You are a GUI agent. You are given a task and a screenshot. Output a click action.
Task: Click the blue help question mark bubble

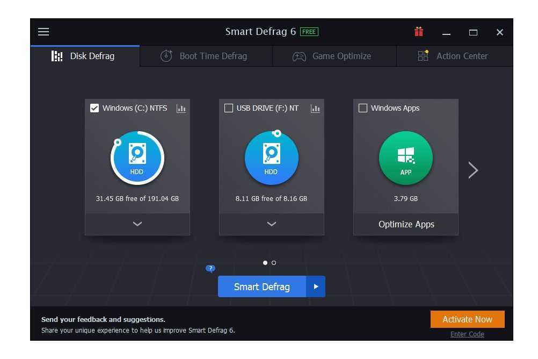[x=210, y=269]
